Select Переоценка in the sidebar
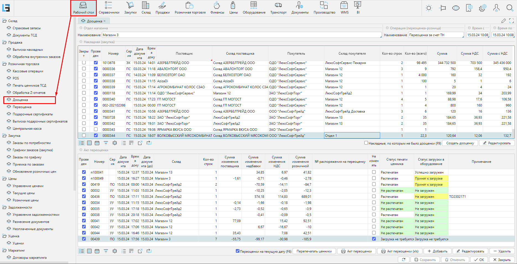 (x=22, y=107)
